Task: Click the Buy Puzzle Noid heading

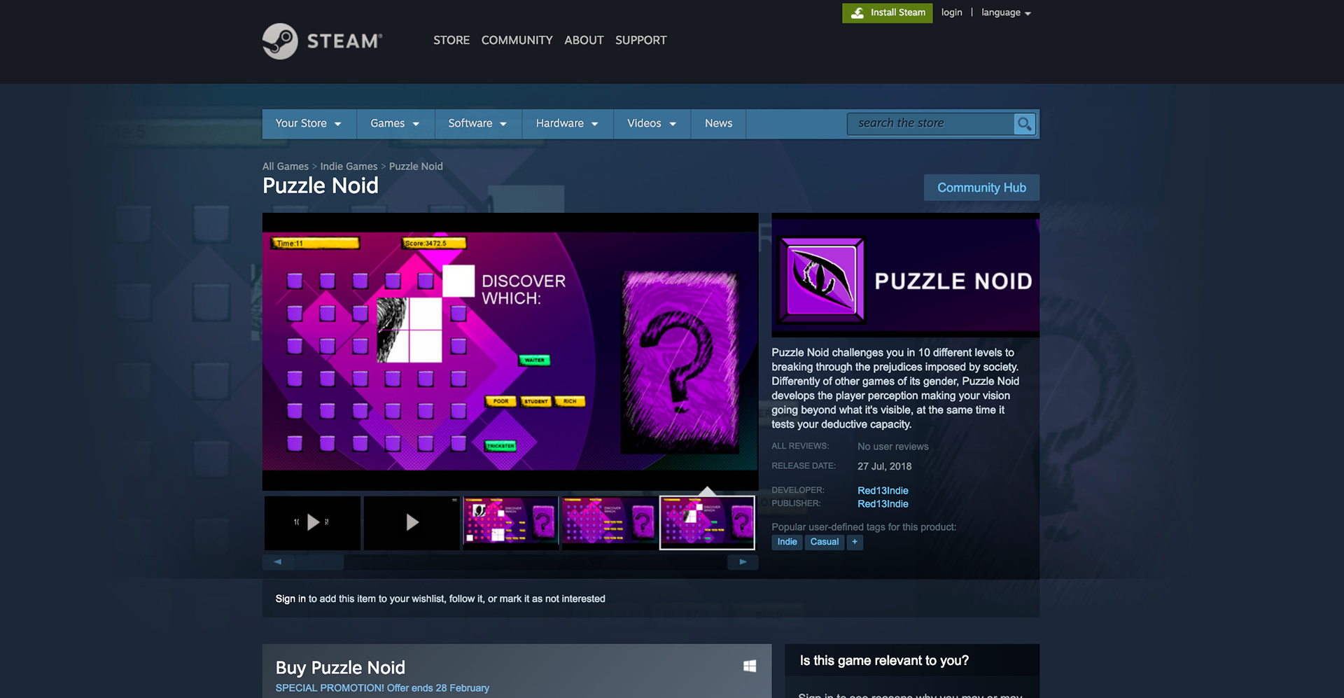Action: coord(340,667)
